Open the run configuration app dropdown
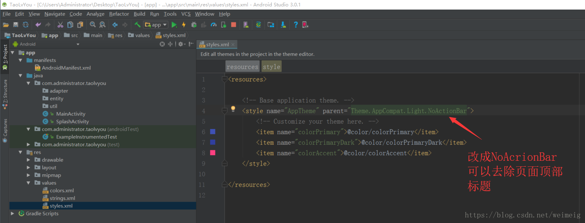This screenshot has width=585, height=223. click(156, 25)
